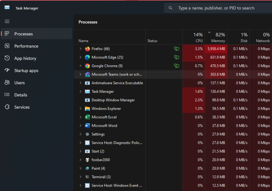The height and width of the screenshot is (191, 272).
Task: Click Edge efficiency mode leaf icon
Action: pyautogui.click(x=176, y=57)
